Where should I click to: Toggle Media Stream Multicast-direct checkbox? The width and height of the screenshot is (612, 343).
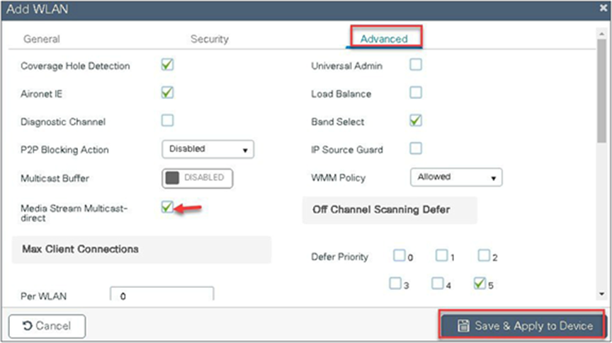(x=167, y=207)
